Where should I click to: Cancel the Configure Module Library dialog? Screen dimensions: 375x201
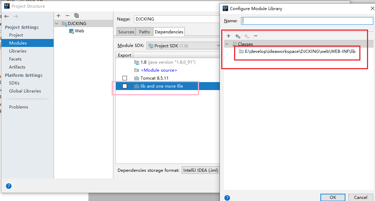(361, 198)
